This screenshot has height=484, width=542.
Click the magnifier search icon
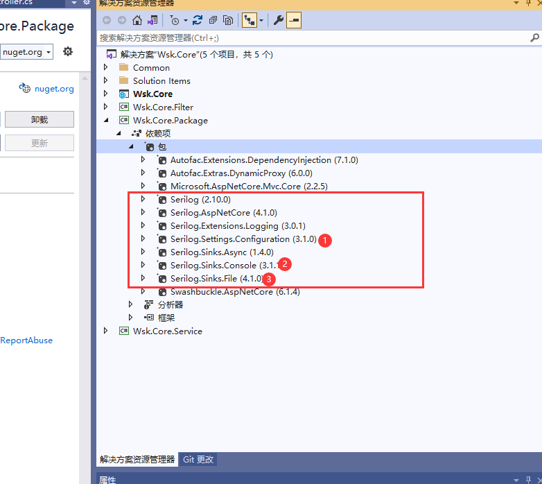click(x=534, y=37)
